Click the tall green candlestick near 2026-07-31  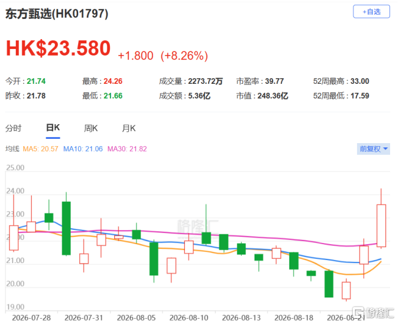click(67, 228)
